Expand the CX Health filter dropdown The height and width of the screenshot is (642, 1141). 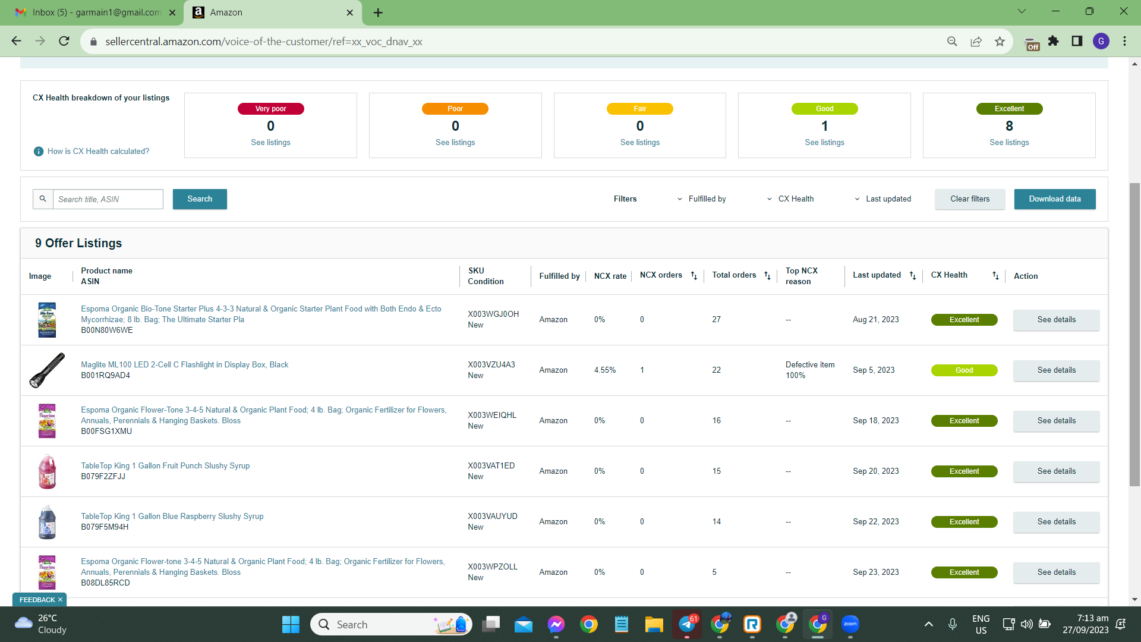tap(790, 199)
